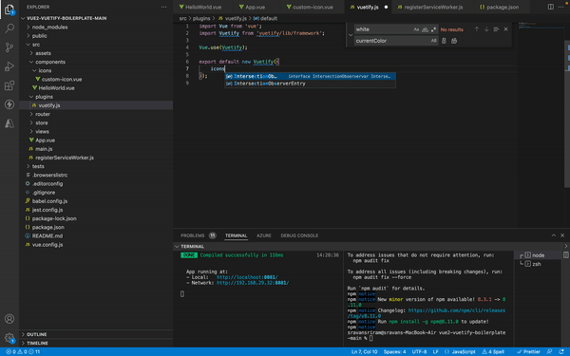Open the Azure view in activity bar
This screenshot has height=356, width=570.
(9, 123)
